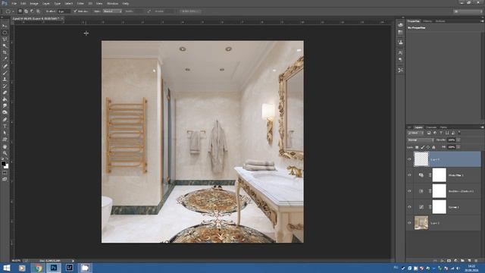Select the History Brush tool

tap(5, 86)
